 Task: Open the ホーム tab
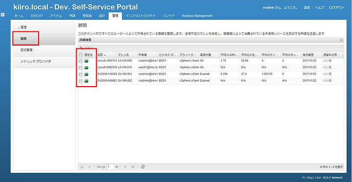(x=19, y=16)
